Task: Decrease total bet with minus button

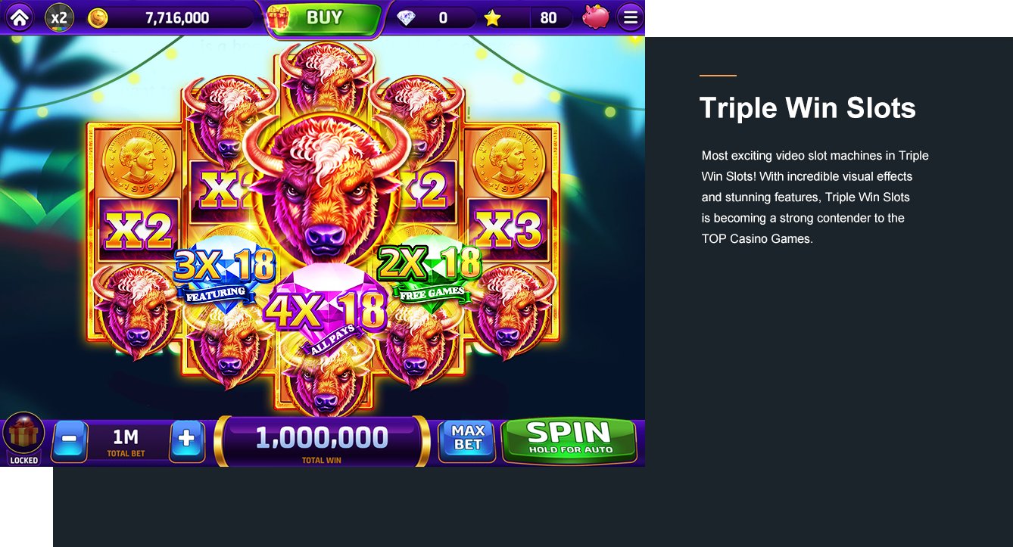Action: coord(69,439)
